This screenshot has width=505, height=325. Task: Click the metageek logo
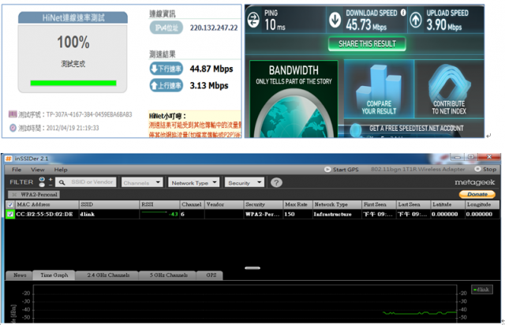[x=475, y=182]
